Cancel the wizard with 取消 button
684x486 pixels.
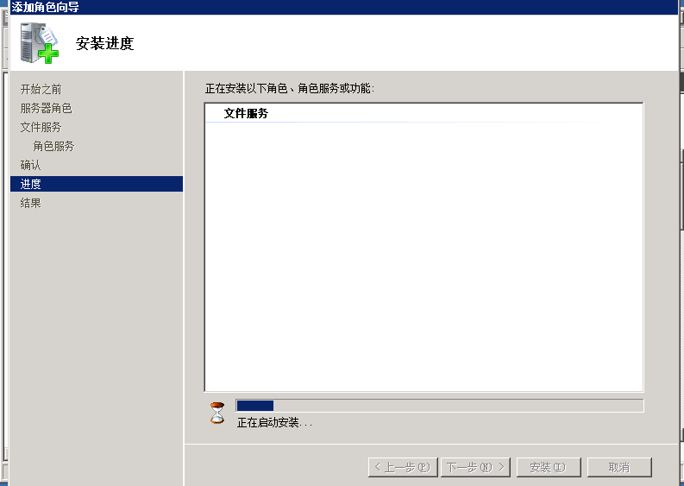point(619,467)
